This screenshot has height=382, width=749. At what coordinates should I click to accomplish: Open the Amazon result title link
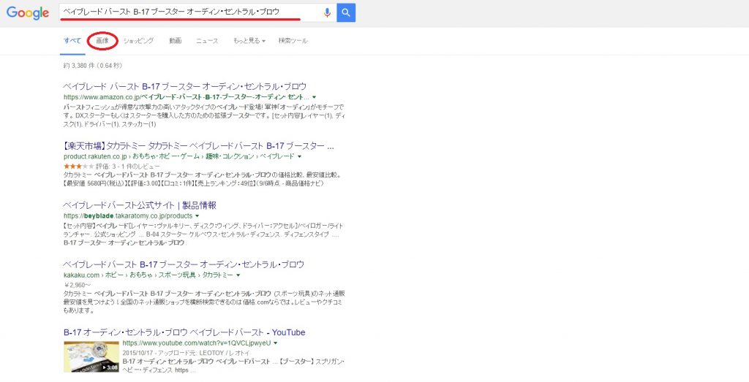click(x=185, y=86)
